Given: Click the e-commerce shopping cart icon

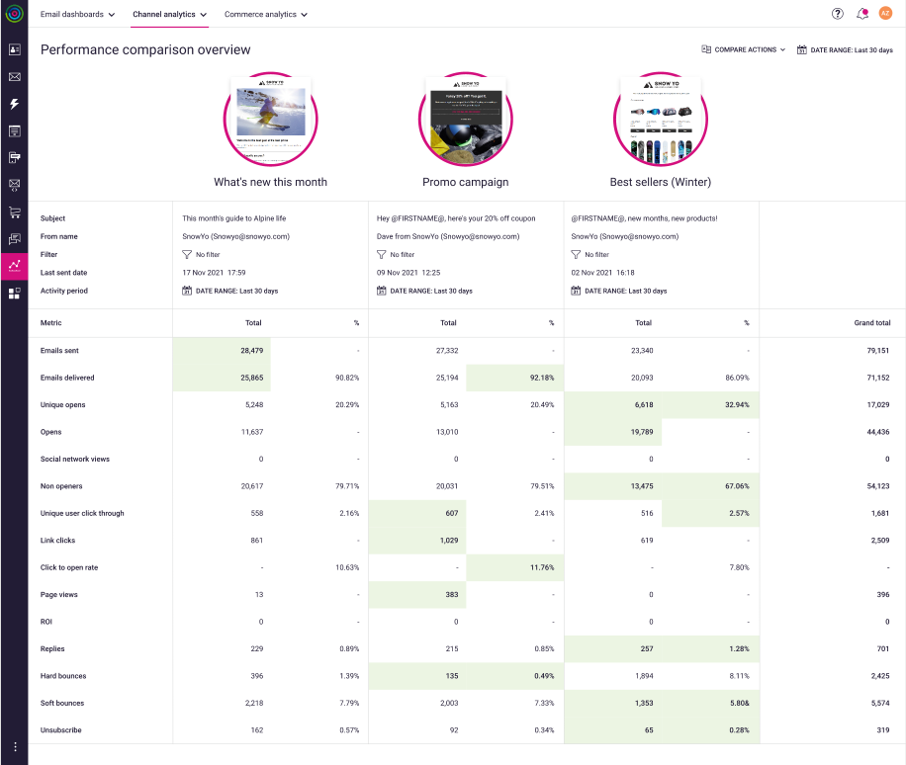Looking at the screenshot, I should click(x=13, y=212).
